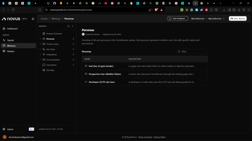Open Terms of Service link

(x=145, y=137)
